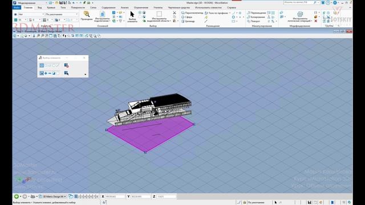Click the save disk icon in status bar
Screen dimensions: 365x205
pos(309,203)
